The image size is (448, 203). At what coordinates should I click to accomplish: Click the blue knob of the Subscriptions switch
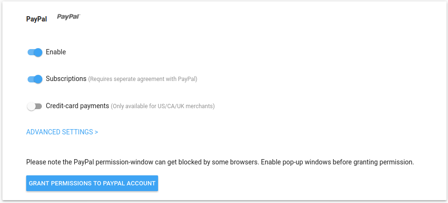point(39,79)
